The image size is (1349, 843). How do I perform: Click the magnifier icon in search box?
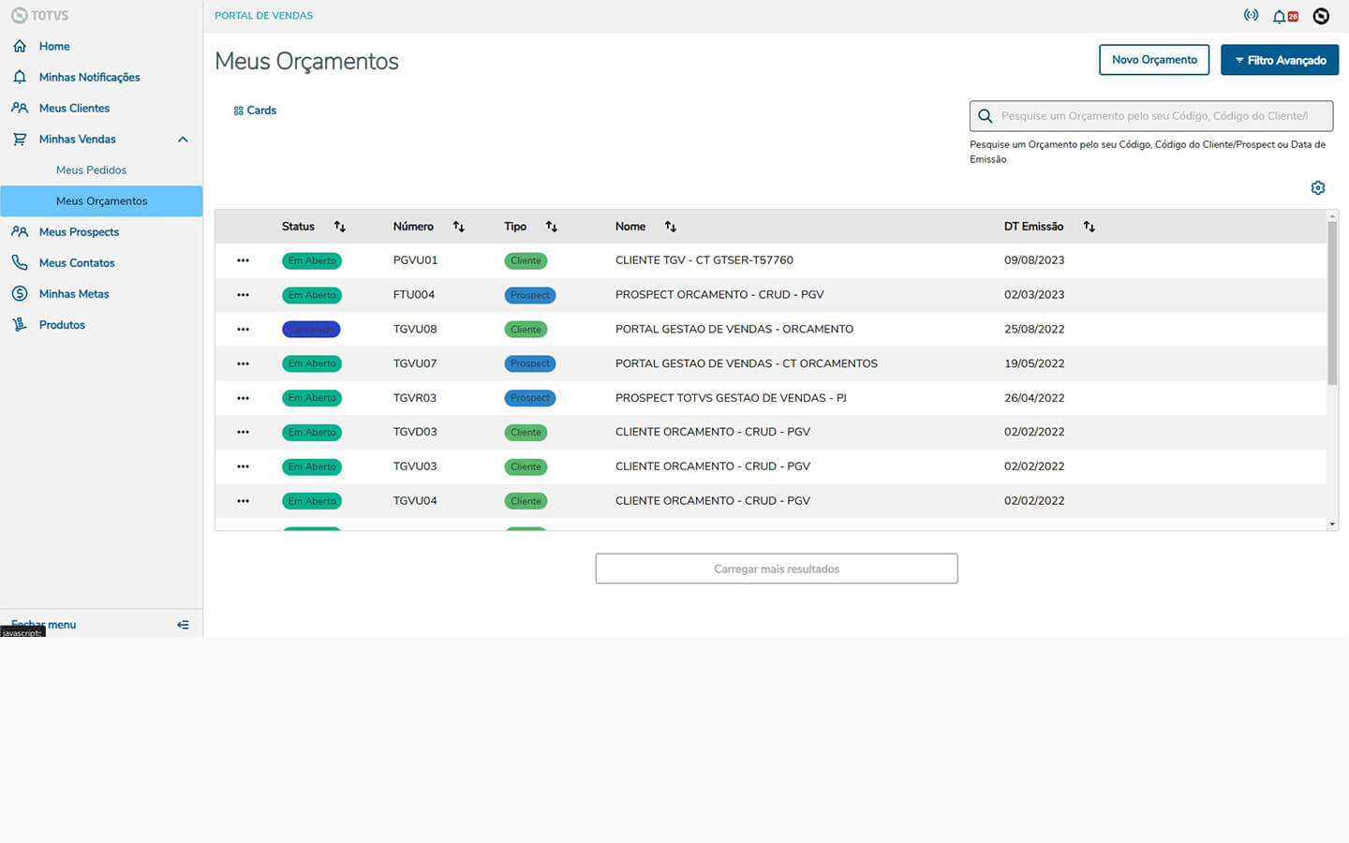[986, 116]
